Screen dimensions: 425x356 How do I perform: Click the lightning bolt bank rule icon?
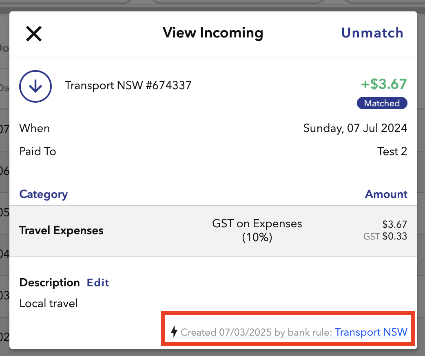pos(174,332)
